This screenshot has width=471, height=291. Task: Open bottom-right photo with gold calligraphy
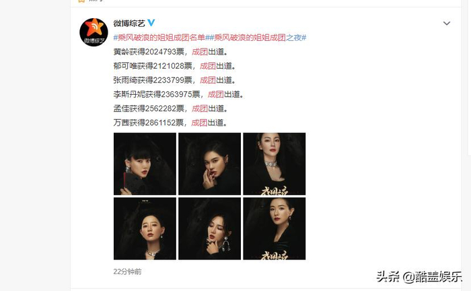275,228
